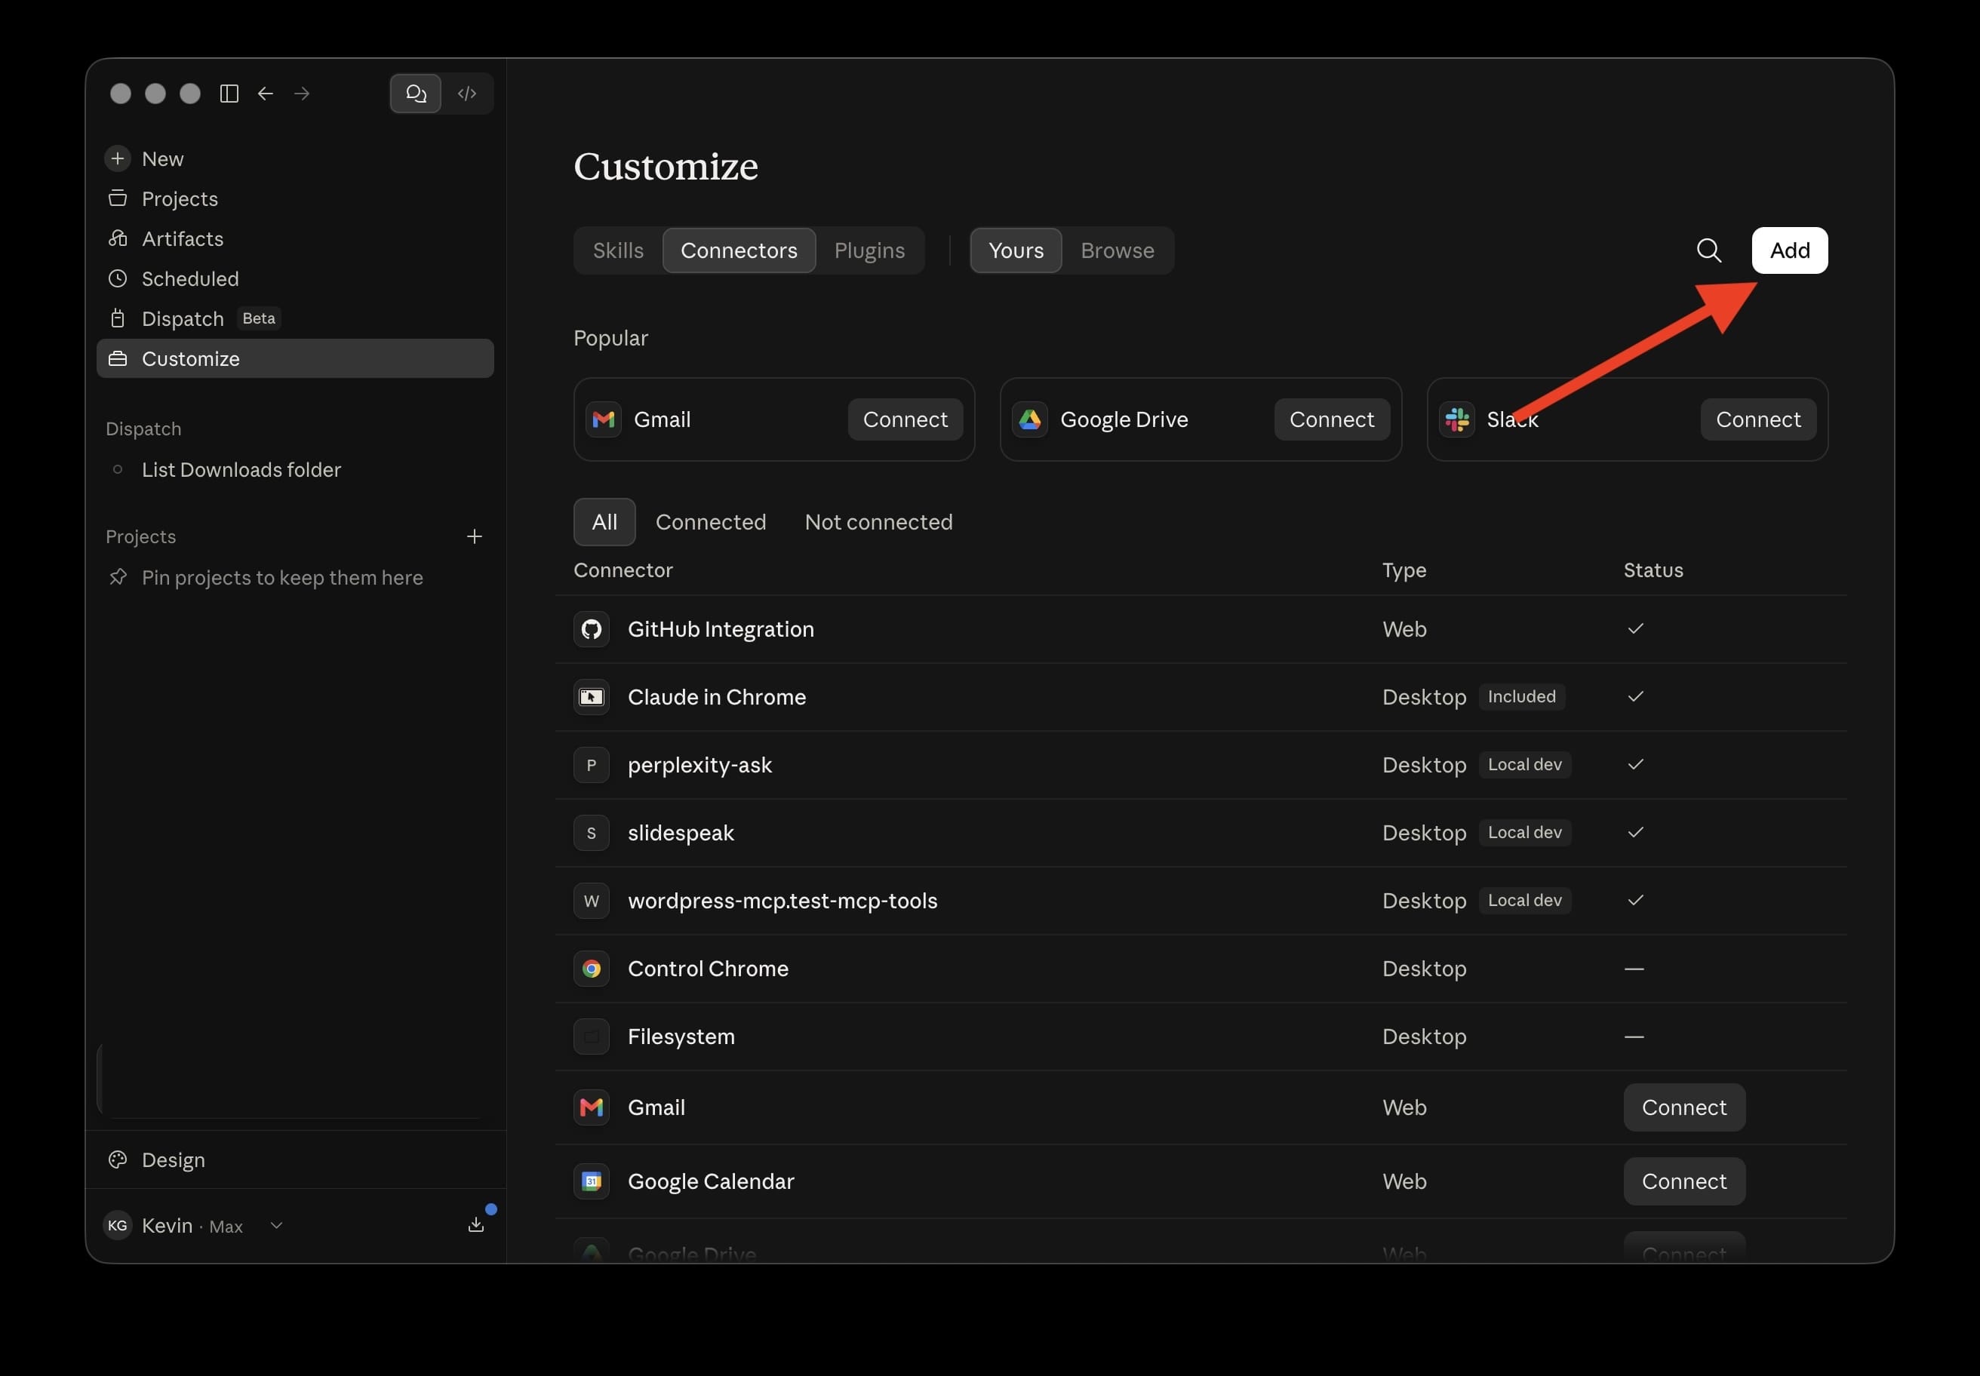Add a project with the plus icon
This screenshot has width=1980, height=1376.
(x=475, y=536)
